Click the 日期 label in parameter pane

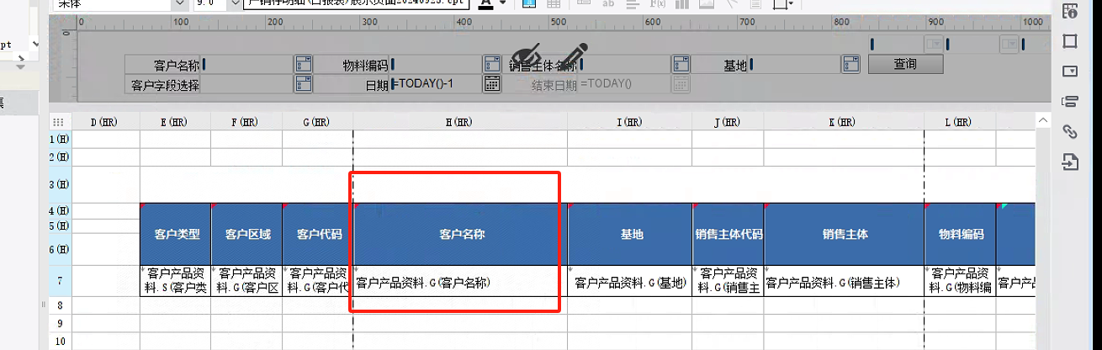(x=377, y=84)
